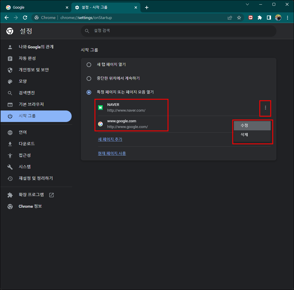Click the 시스템 wrench icon
Image resolution: width=294 pixels, height=290 pixels.
tap(10, 167)
